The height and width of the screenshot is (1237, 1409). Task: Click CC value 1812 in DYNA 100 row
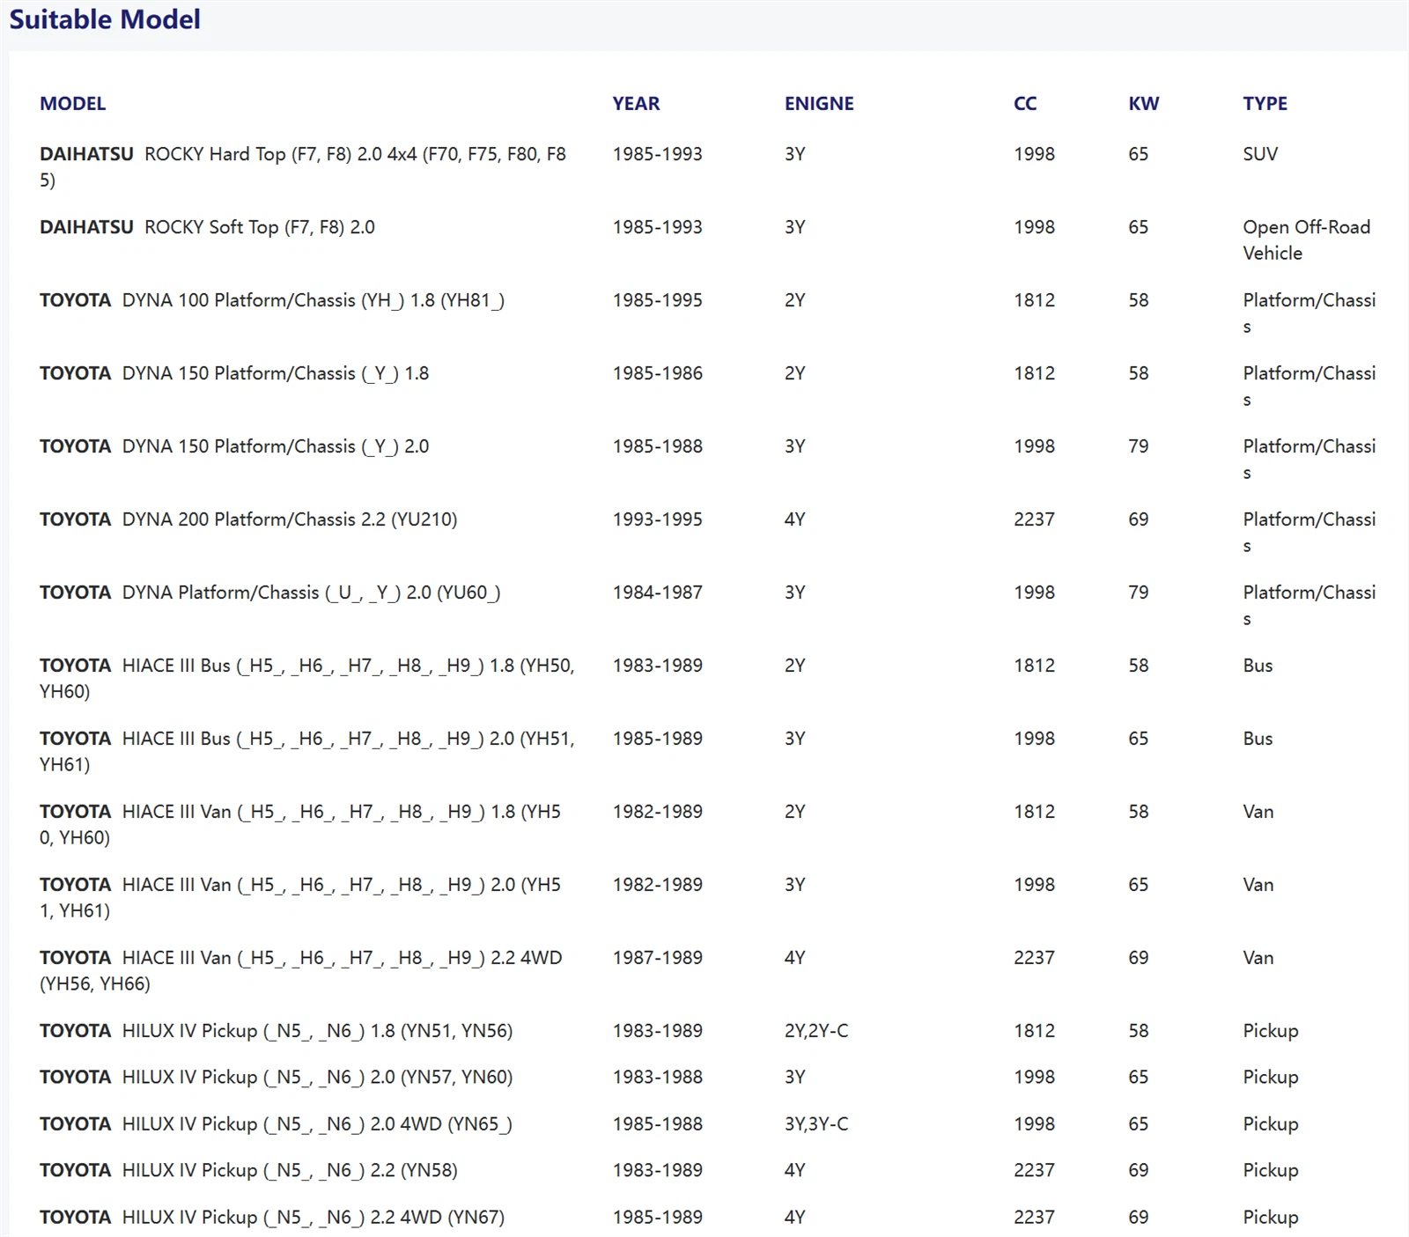(x=1034, y=300)
